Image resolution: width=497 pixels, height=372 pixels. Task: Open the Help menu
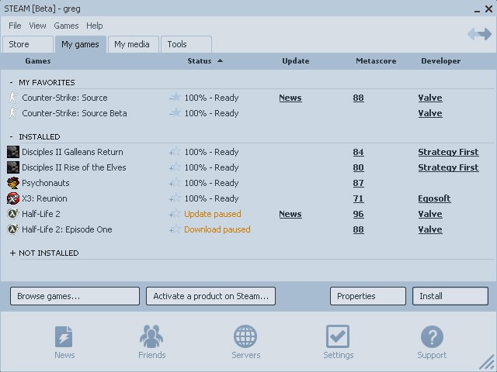pyautogui.click(x=95, y=26)
